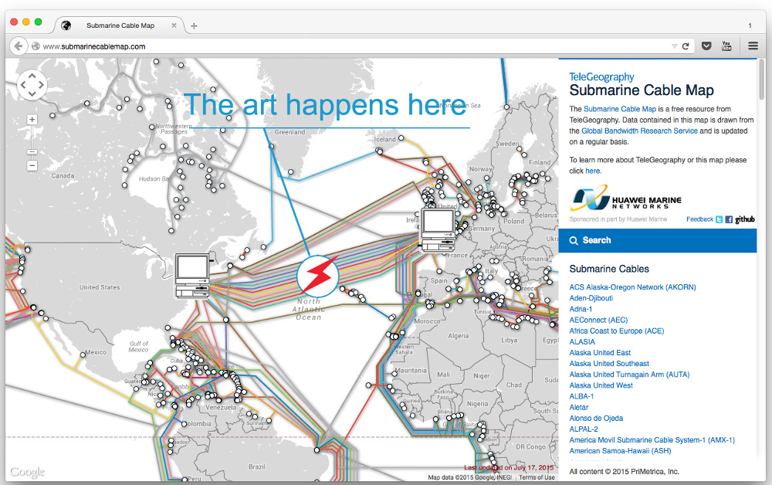Click the Huawei Marine Networks logo
This screenshot has width=772, height=485.
tap(626, 198)
